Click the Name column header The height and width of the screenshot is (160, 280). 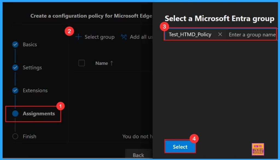pyautogui.click(x=102, y=63)
